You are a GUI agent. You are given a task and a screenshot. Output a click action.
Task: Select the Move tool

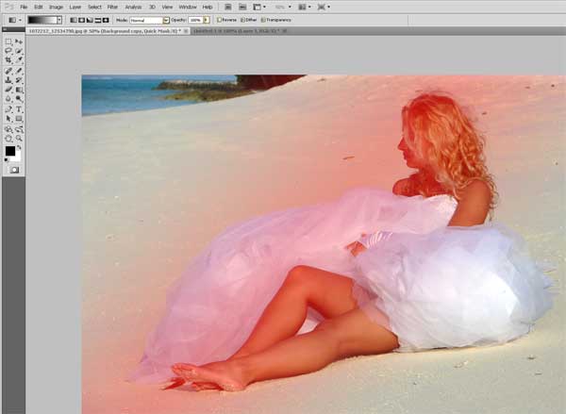click(x=19, y=41)
